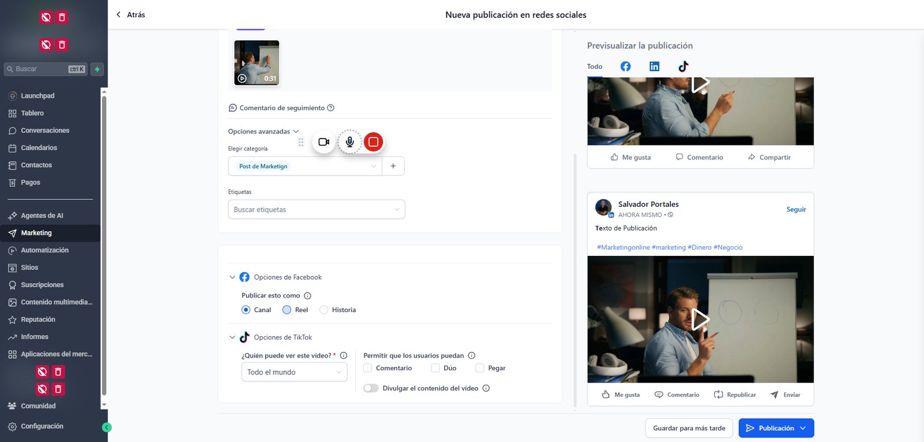Click the Republicar icon in LinkedIn preview
Image resolution: width=924 pixels, height=442 pixels.
pyautogui.click(x=718, y=395)
